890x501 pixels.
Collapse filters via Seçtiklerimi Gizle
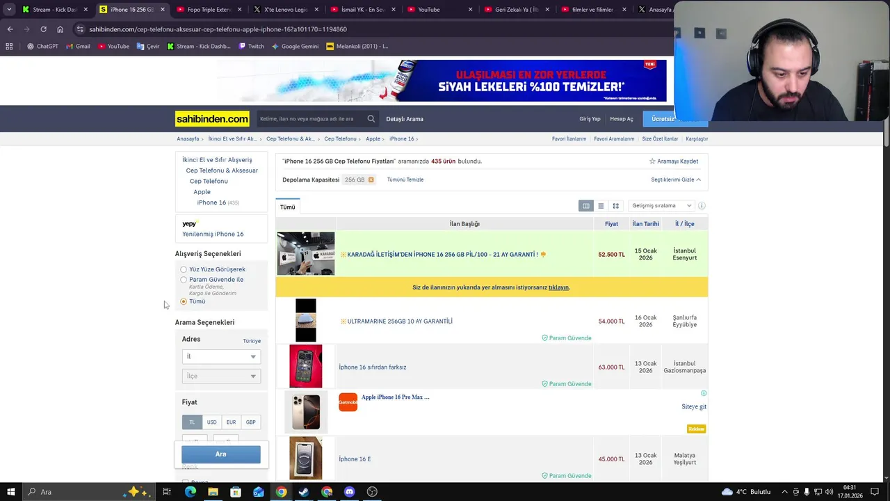[x=676, y=180]
